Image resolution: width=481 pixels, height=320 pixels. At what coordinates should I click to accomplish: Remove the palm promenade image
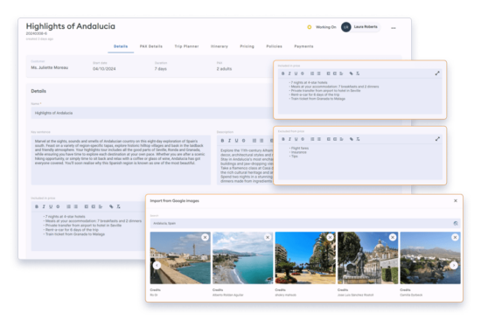click(330, 238)
